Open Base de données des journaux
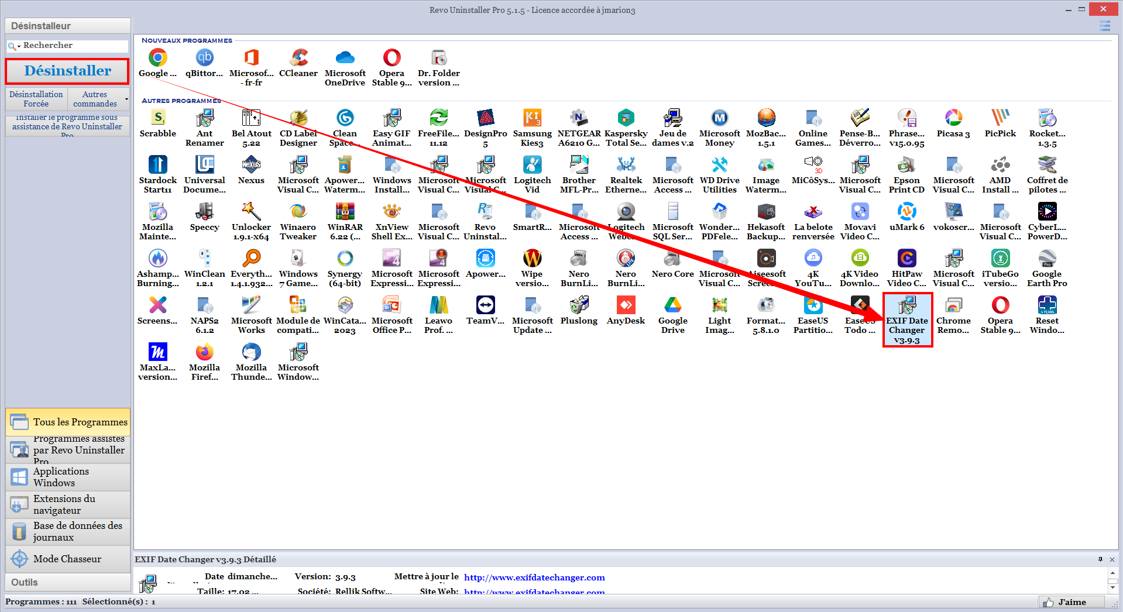The height and width of the screenshot is (612, 1123). click(68, 531)
